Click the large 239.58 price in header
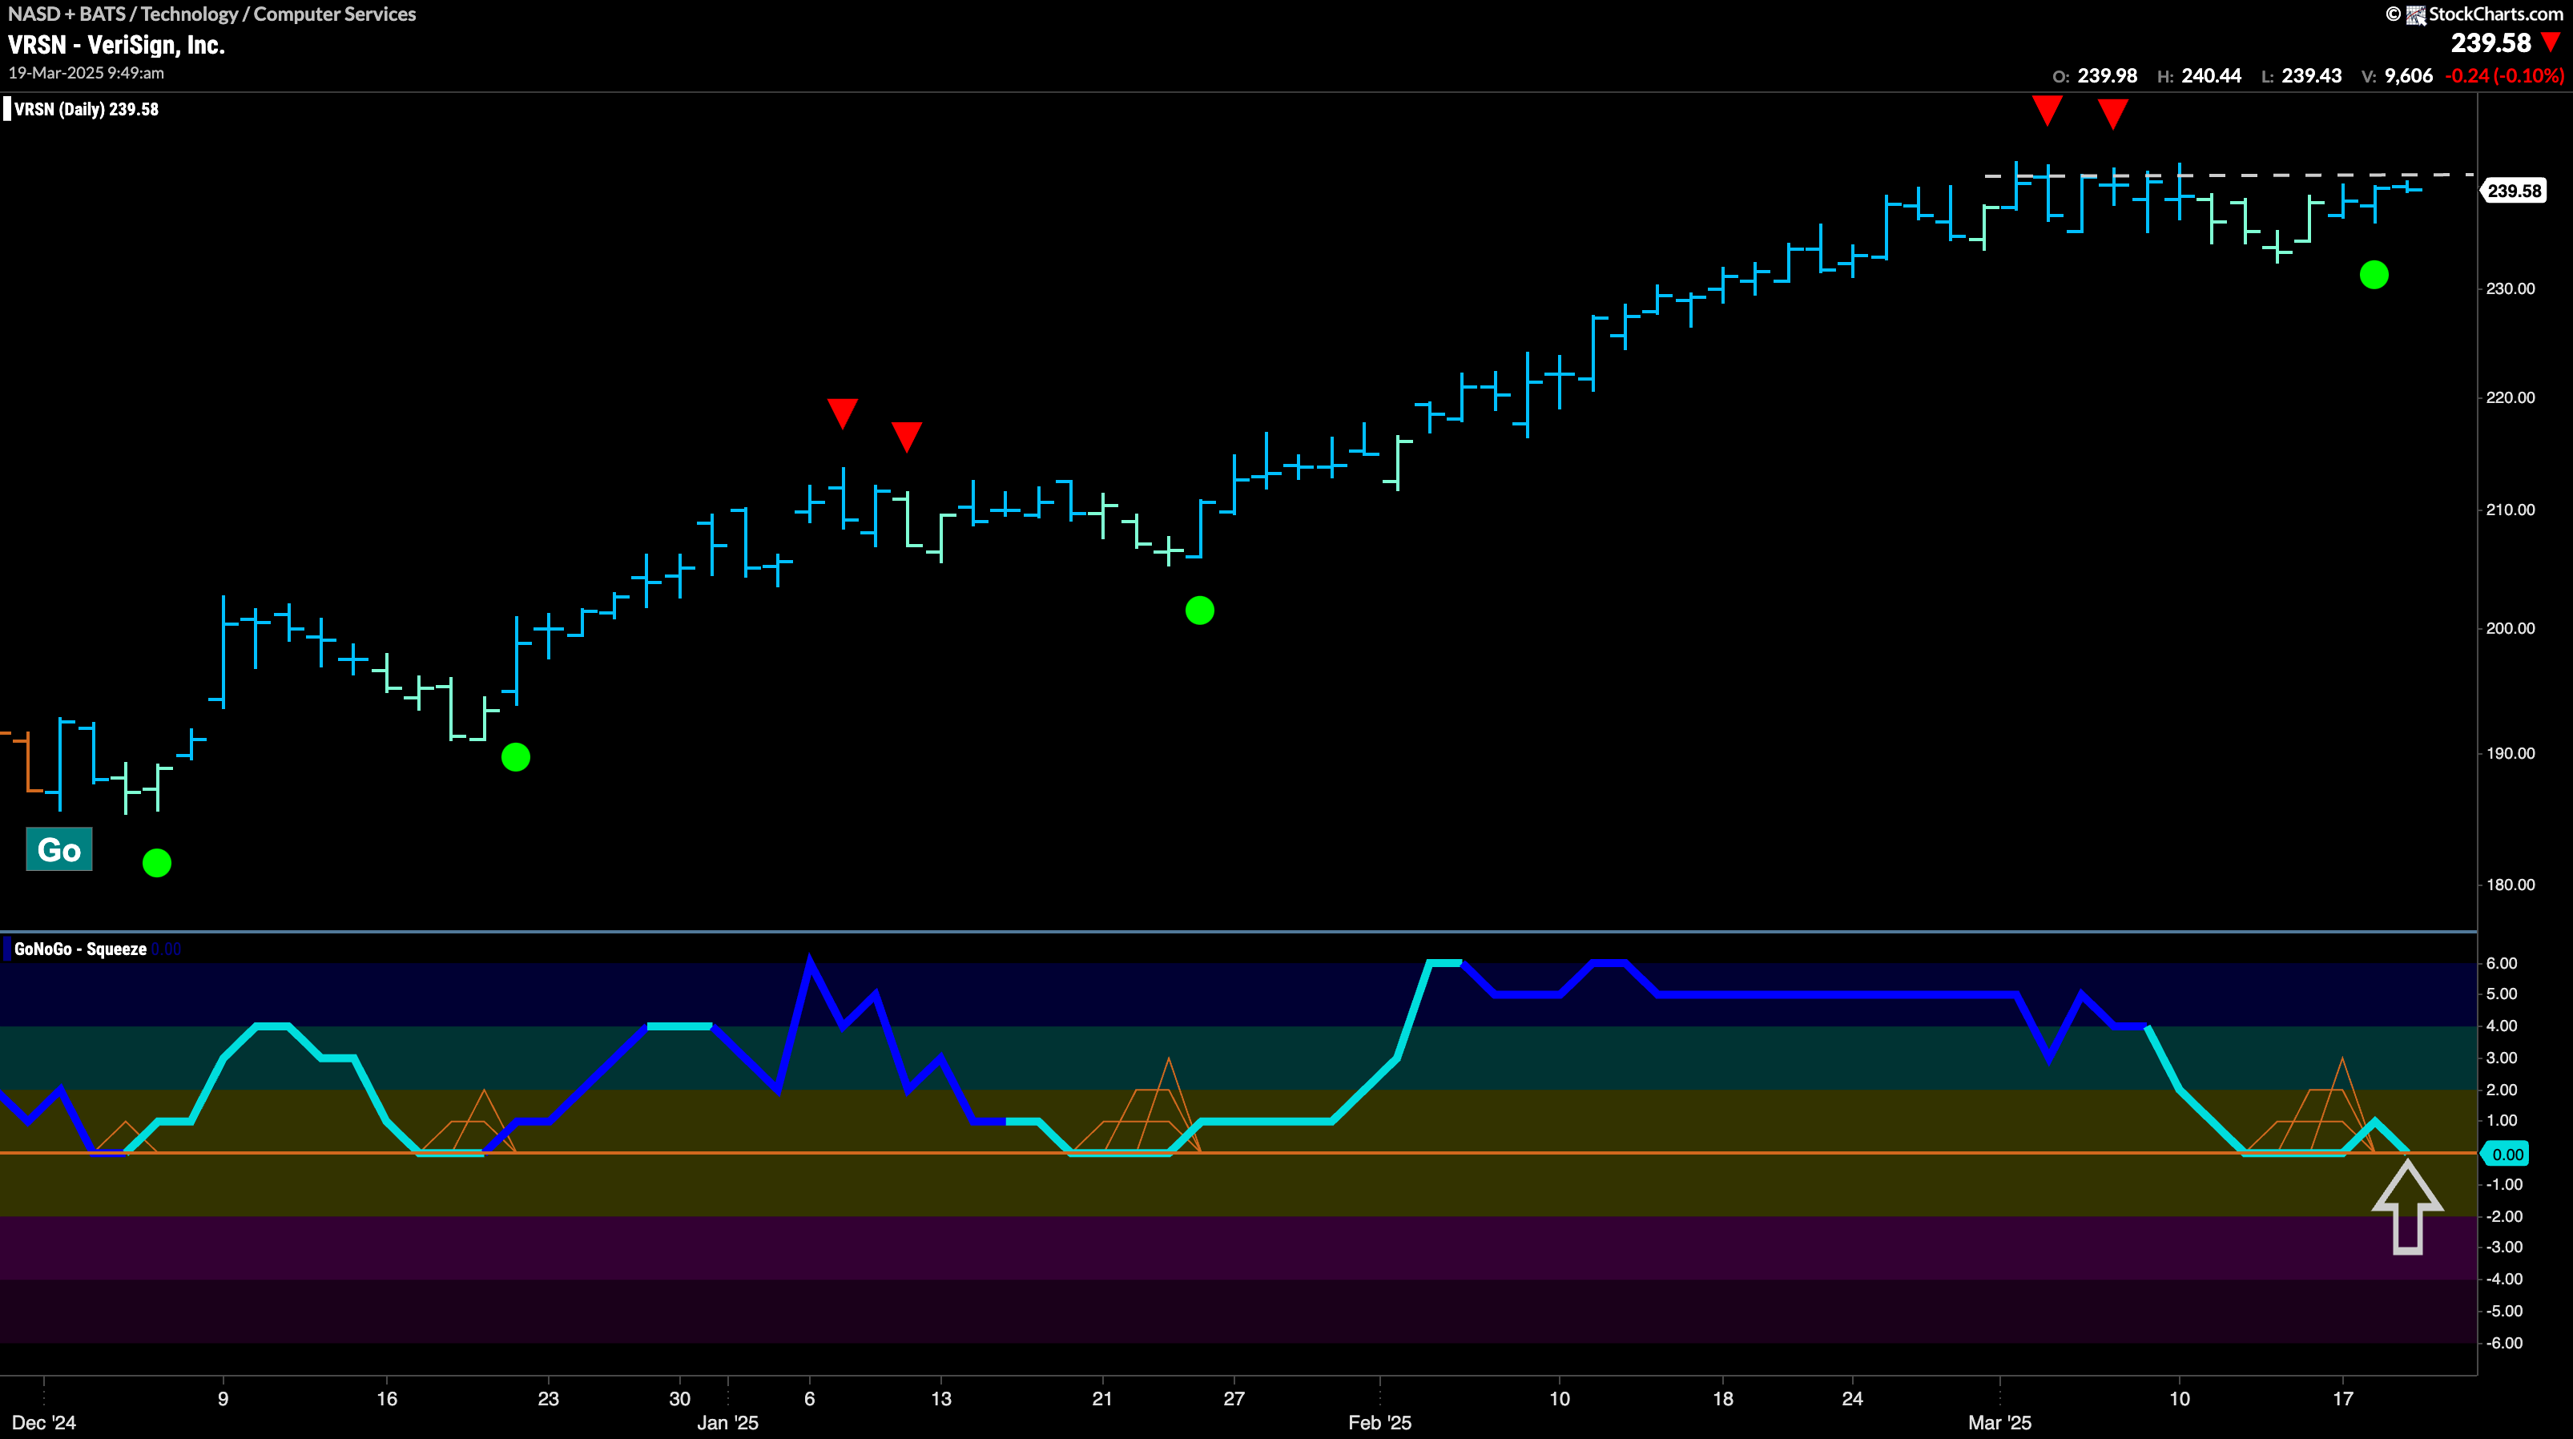 (x=2491, y=43)
